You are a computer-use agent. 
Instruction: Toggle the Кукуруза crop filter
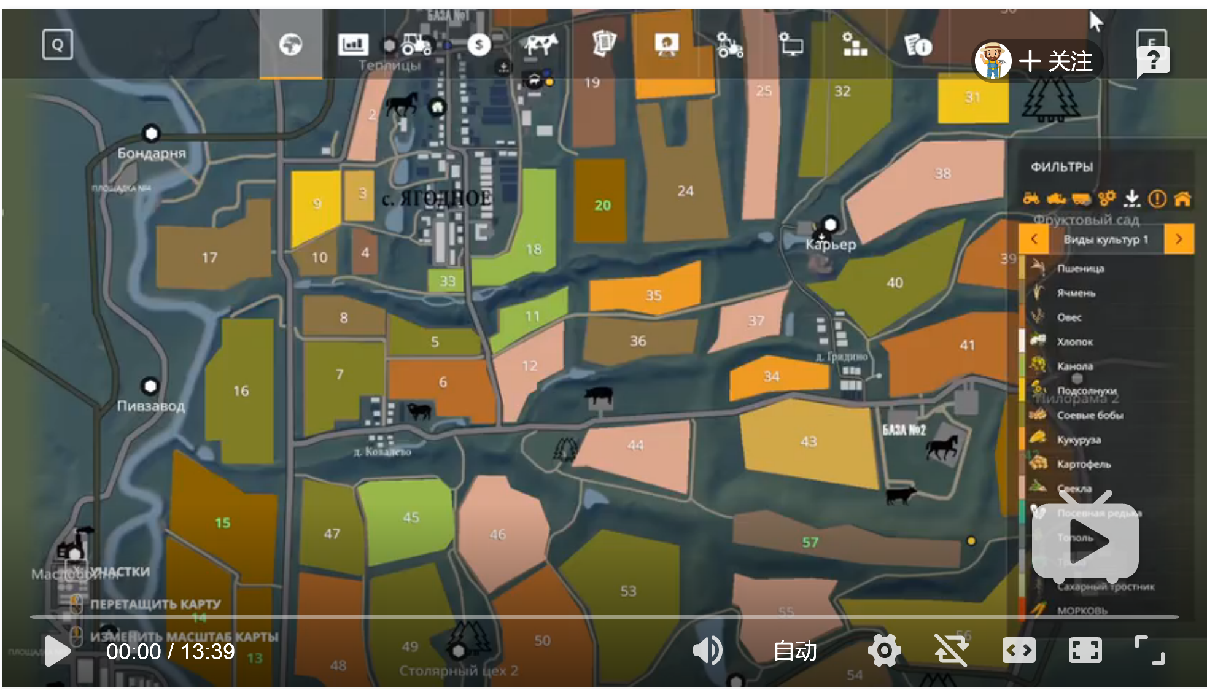[1079, 440]
